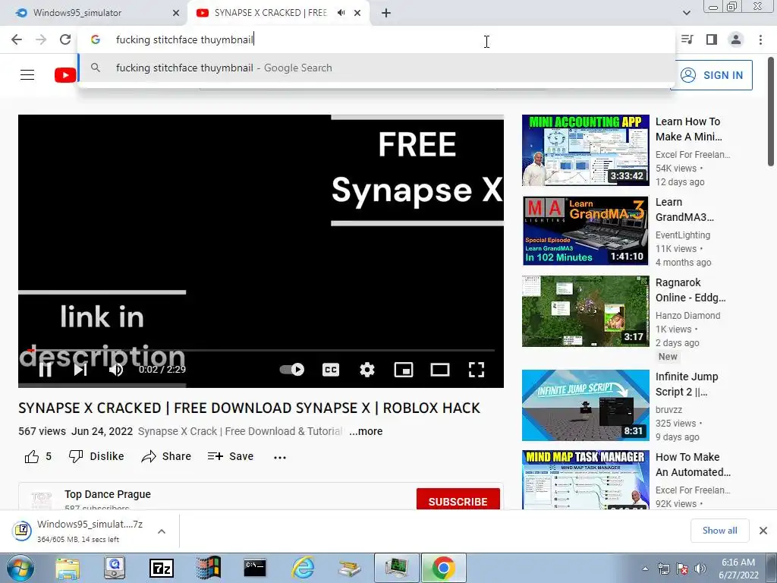Click the SIGN IN button

pyautogui.click(x=713, y=75)
